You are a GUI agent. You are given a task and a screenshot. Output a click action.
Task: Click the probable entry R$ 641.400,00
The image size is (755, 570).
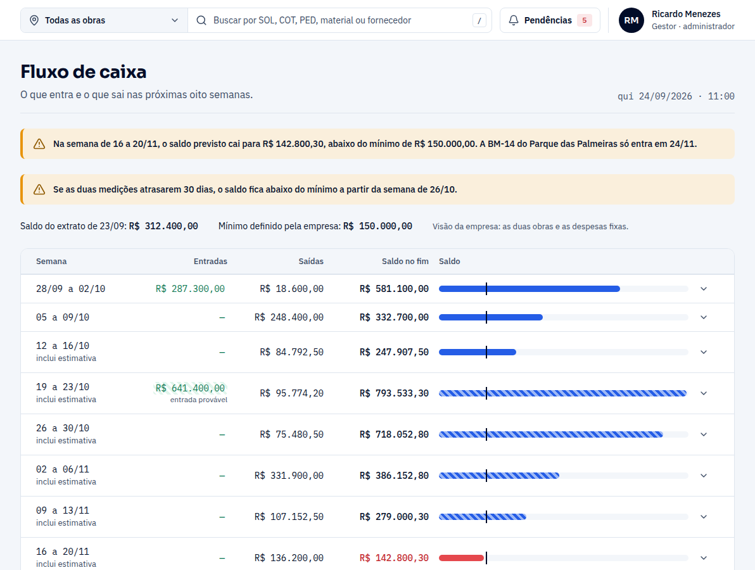(190, 388)
